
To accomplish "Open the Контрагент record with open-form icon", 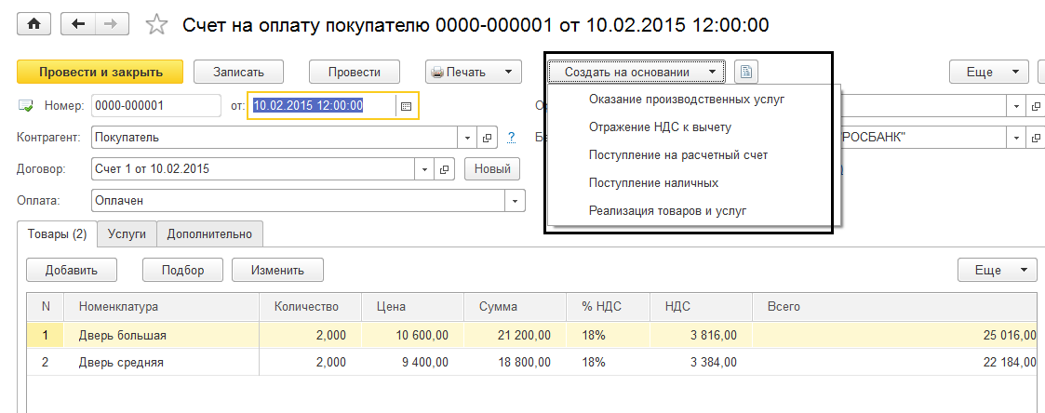I will tap(486, 138).
